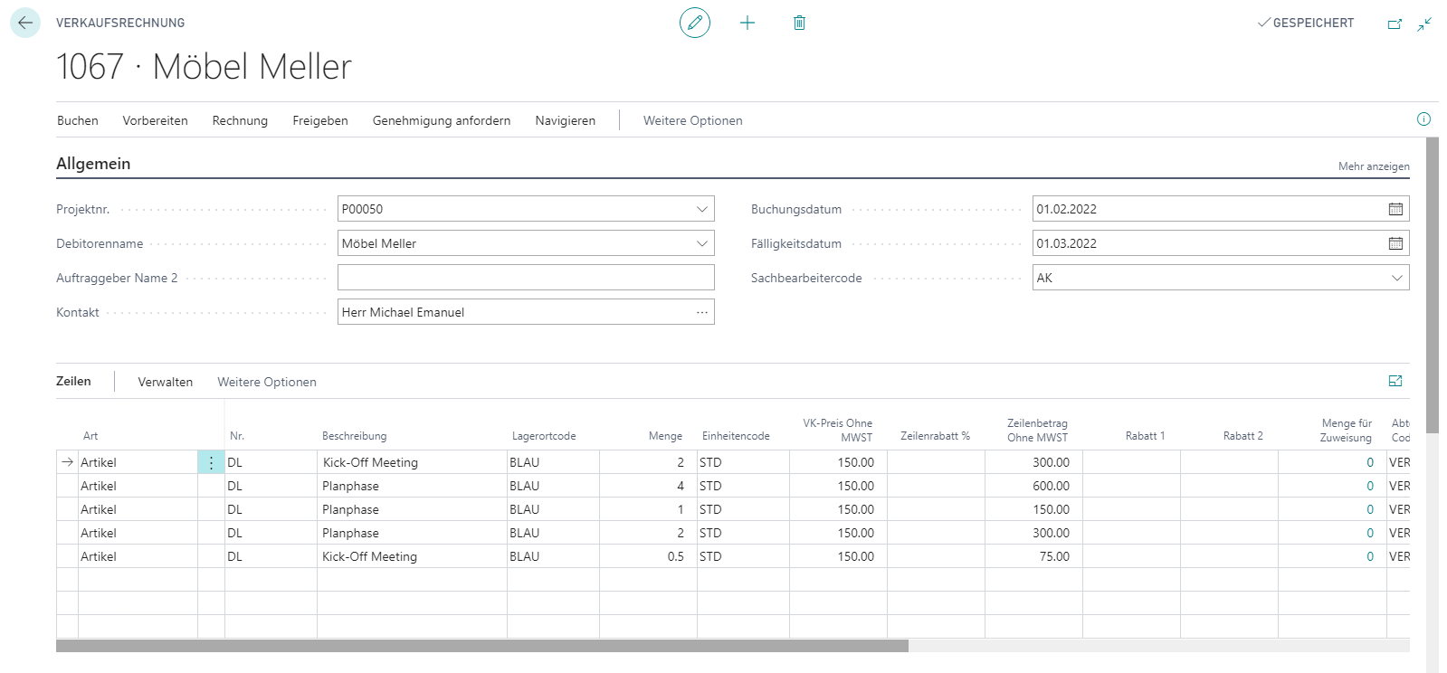Open invoice in new window icon

1395,24
